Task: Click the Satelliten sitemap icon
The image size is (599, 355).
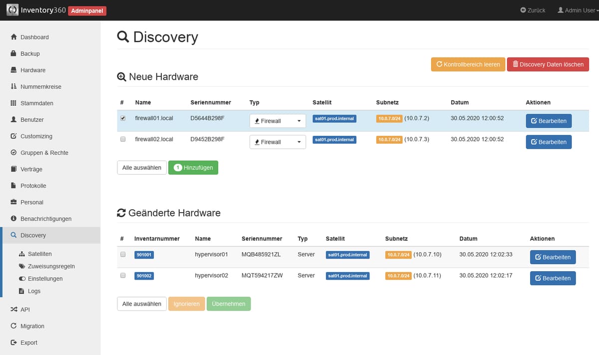Action: [x=22, y=254]
